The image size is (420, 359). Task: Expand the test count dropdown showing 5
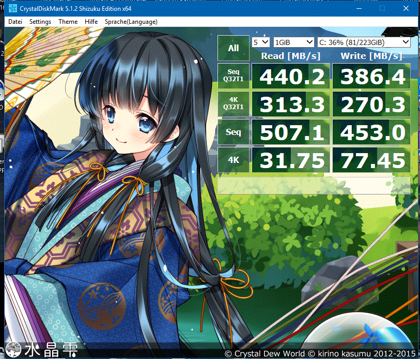coord(260,42)
